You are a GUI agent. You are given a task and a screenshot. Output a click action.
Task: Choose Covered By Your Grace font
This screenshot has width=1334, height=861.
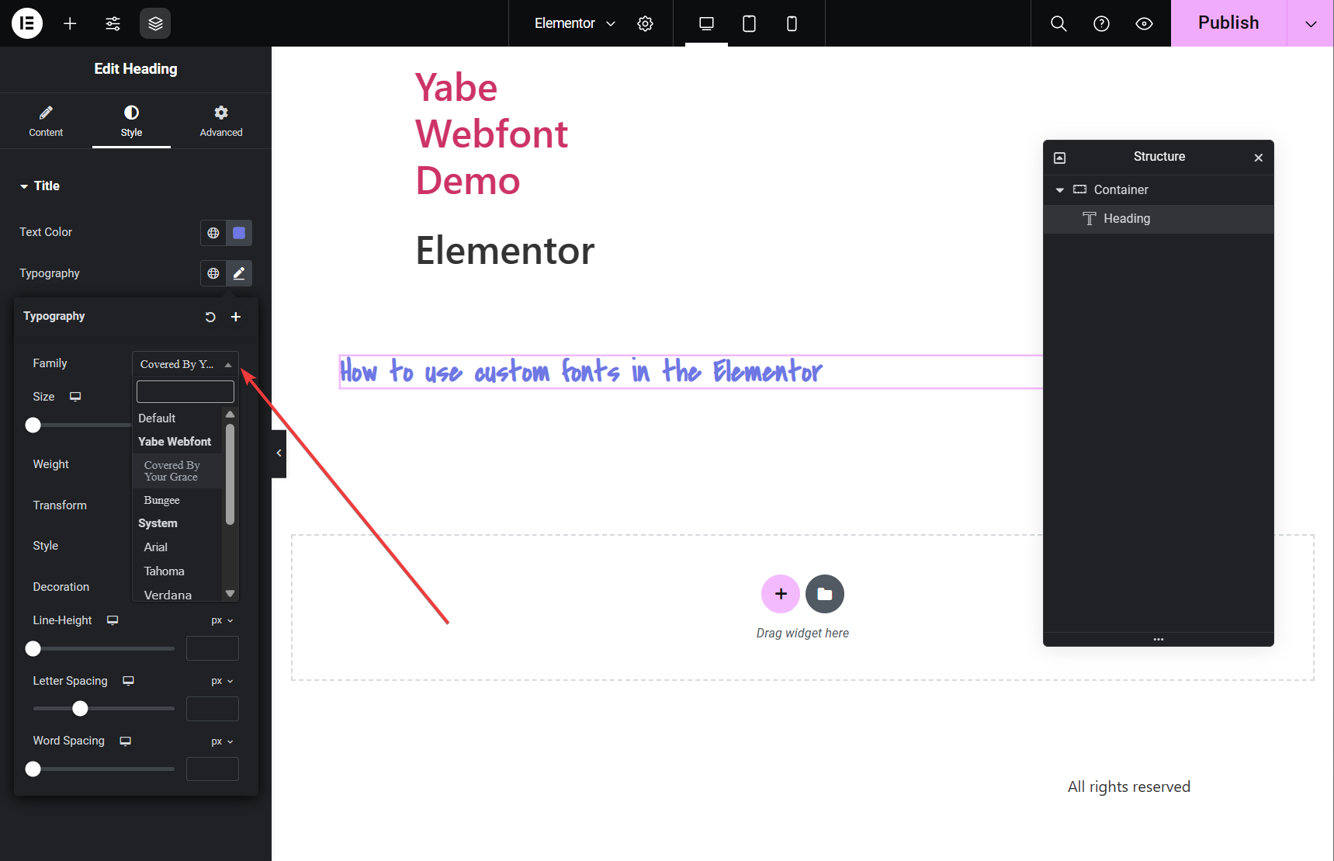178,471
